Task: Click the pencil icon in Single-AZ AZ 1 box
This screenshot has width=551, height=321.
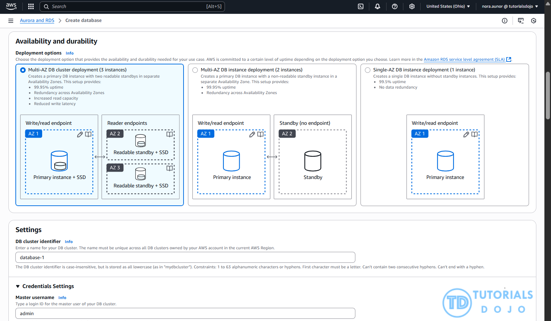Action: point(466,134)
